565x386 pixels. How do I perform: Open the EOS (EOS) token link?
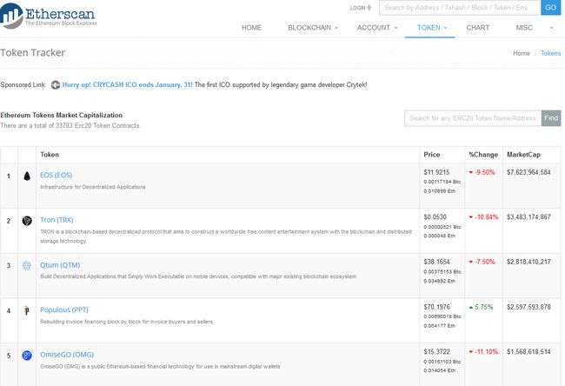click(x=56, y=175)
